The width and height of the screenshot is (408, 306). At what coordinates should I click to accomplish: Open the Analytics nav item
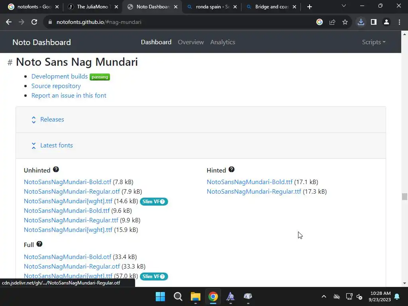pyautogui.click(x=223, y=42)
